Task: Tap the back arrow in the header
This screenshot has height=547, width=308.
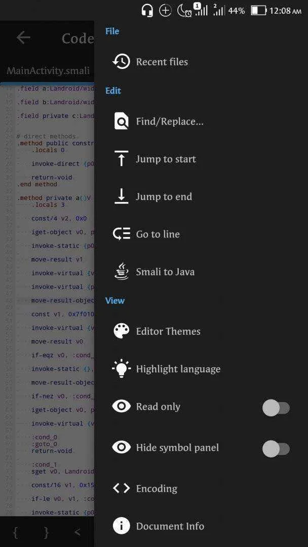Action: point(23,37)
